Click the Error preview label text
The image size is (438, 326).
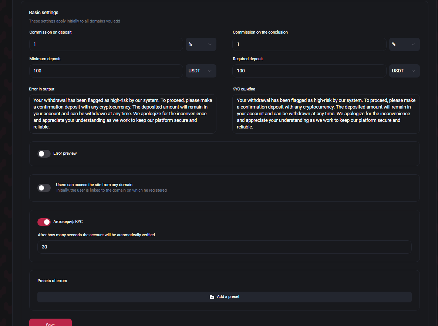point(65,153)
